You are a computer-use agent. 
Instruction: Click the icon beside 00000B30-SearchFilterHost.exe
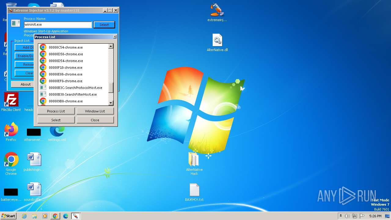[x=43, y=94]
